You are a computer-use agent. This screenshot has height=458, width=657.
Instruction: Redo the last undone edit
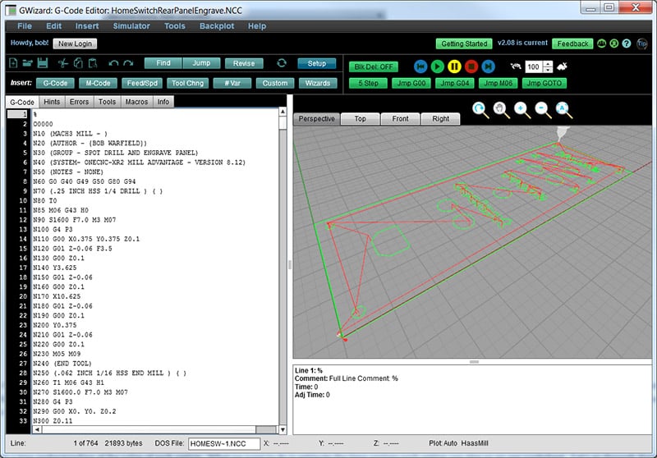tap(128, 63)
